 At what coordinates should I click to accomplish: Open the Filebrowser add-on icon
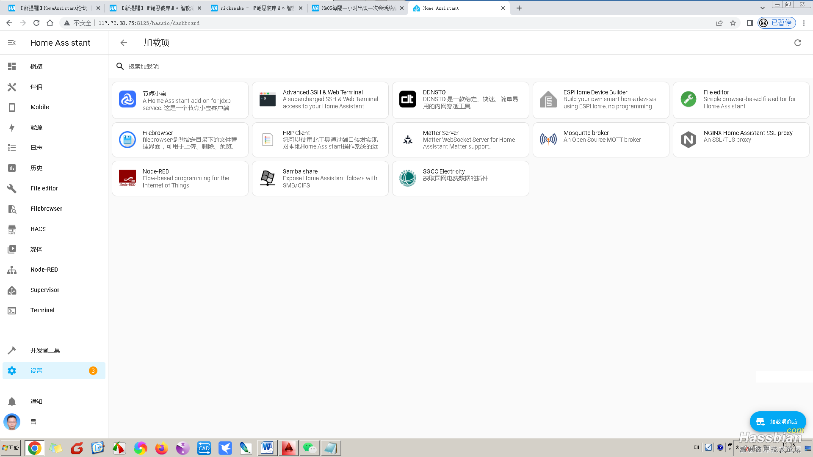[127, 140]
